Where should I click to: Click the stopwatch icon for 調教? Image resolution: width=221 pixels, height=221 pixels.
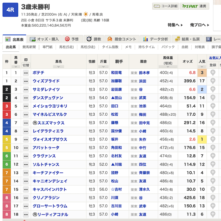tap(89, 39)
